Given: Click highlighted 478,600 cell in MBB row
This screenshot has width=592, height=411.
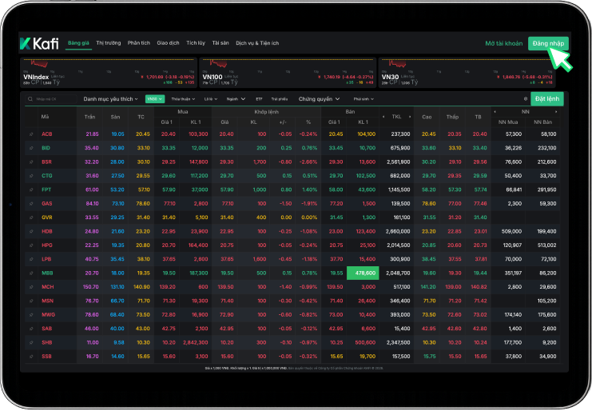Looking at the screenshot, I should pyautogui.click(x=363, y=273).
